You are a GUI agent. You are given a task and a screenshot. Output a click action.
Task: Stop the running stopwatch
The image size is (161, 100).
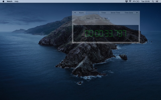(x=88, y=18)
